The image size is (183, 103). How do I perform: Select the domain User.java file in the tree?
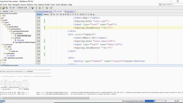coord(20,40)
